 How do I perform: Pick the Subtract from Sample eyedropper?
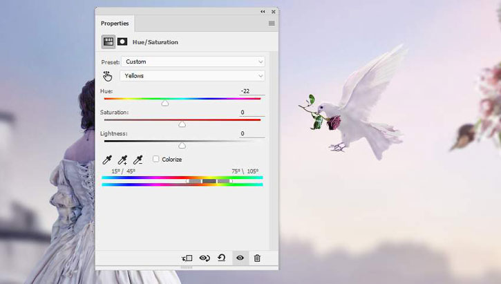(138, 160)
